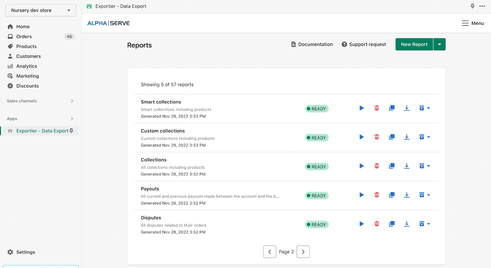The height and width of the screenshot is (268, 491).
Task: Open the three-dots options in top bar
Action: pyautogui.click(x=482, y=6)
